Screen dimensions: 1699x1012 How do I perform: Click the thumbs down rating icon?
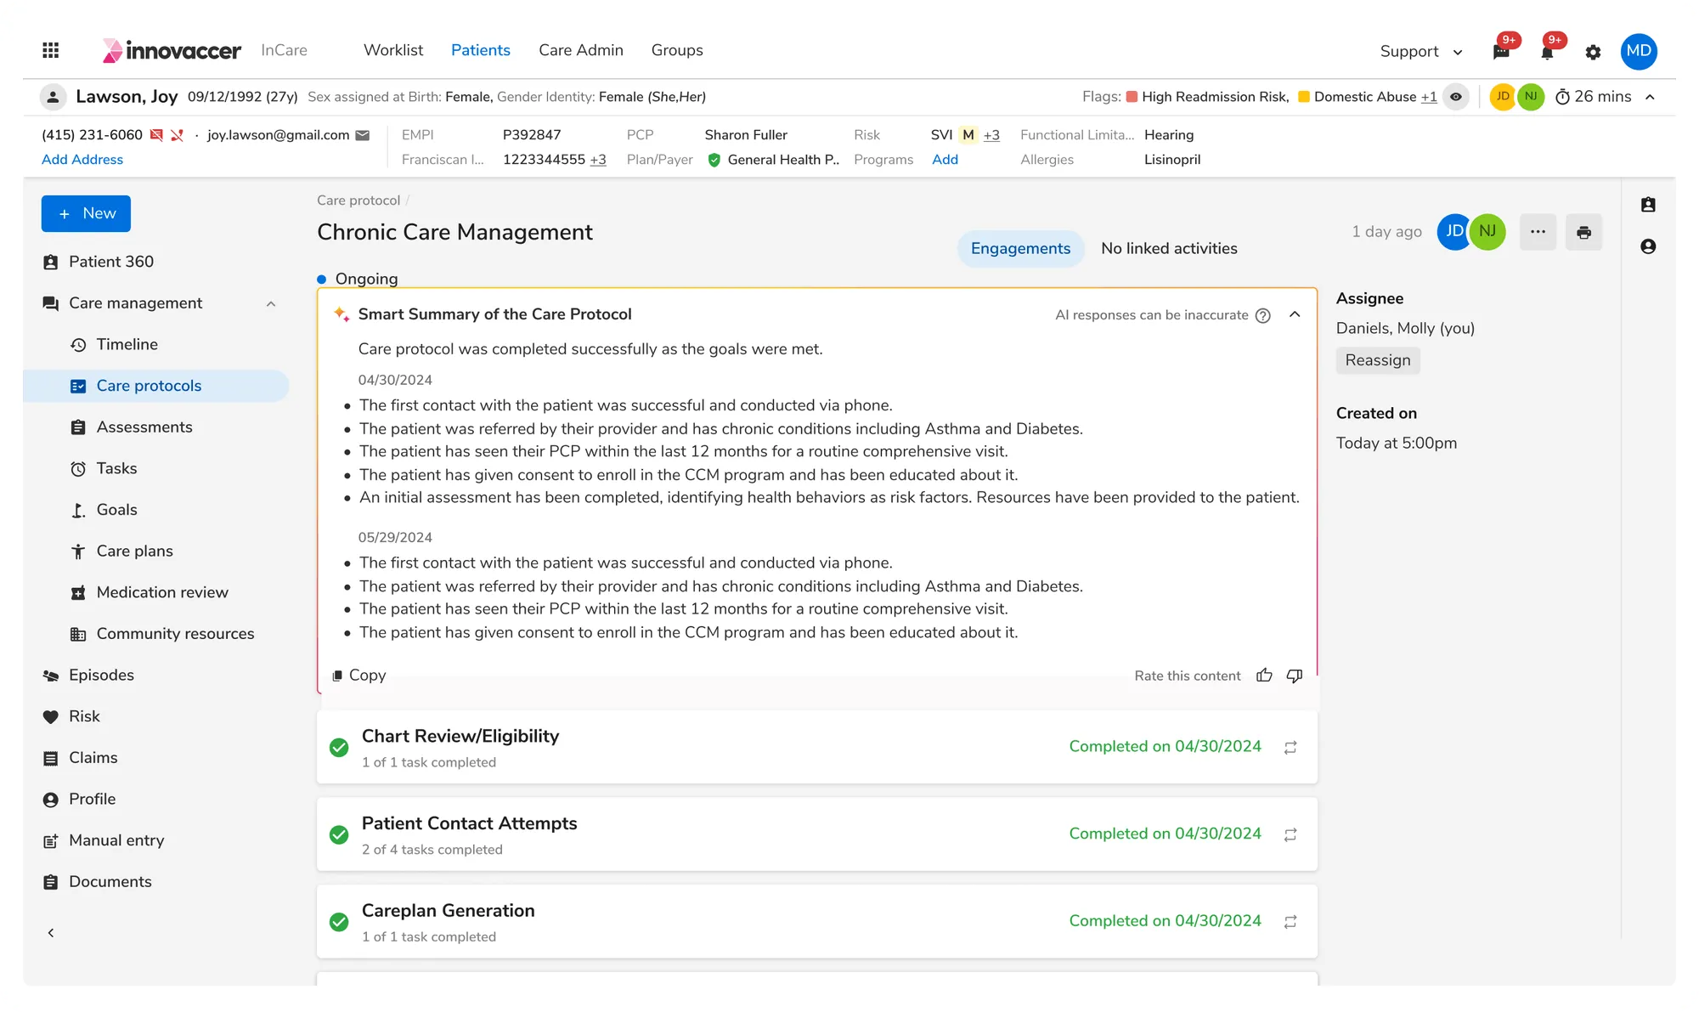1294,676
